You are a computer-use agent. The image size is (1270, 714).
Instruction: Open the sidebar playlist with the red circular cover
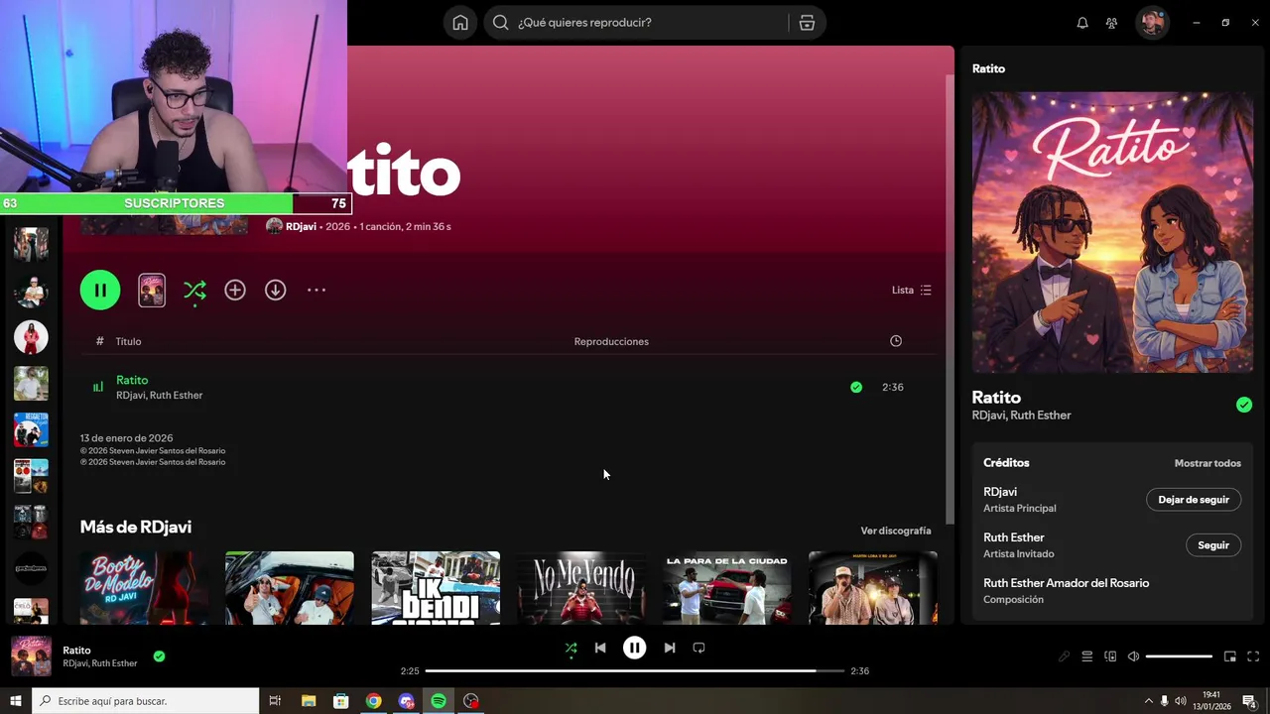pos(31,337)
